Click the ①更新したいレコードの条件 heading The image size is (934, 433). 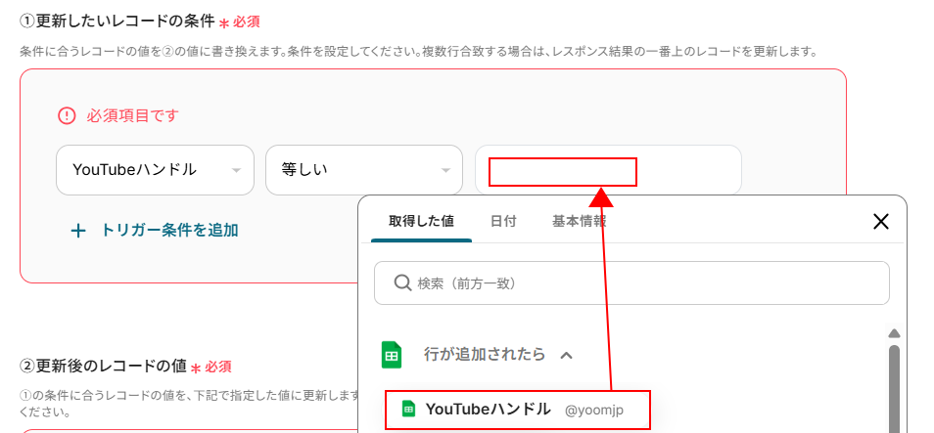(x=117, y=22)
